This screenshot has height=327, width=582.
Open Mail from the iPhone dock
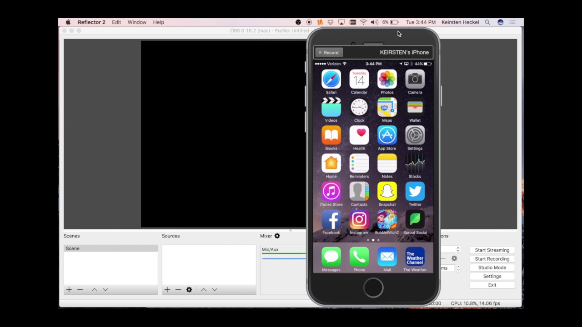(x=387, y=257)
